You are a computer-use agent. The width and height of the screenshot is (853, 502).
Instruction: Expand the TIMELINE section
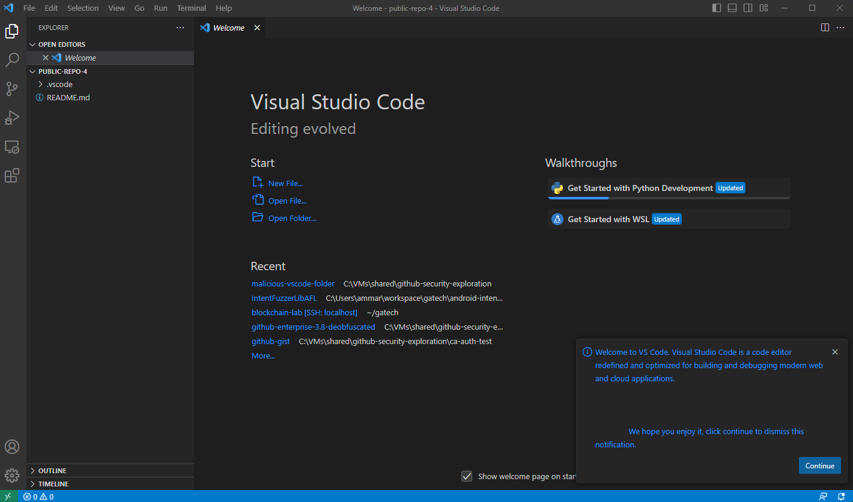[x=53, y=483]
